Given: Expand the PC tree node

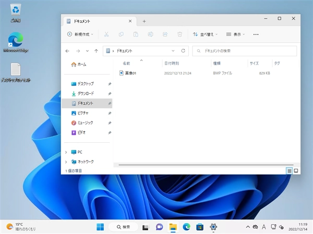Looking at the screenshot, I should 66,152.
